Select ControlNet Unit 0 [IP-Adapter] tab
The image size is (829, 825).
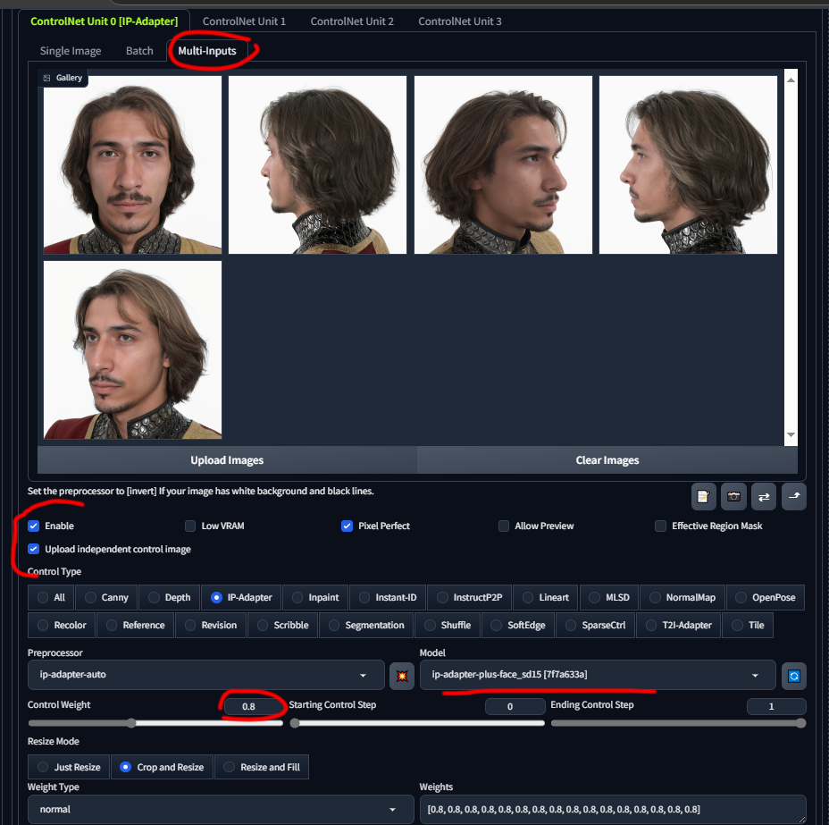[x=104, y=21]
